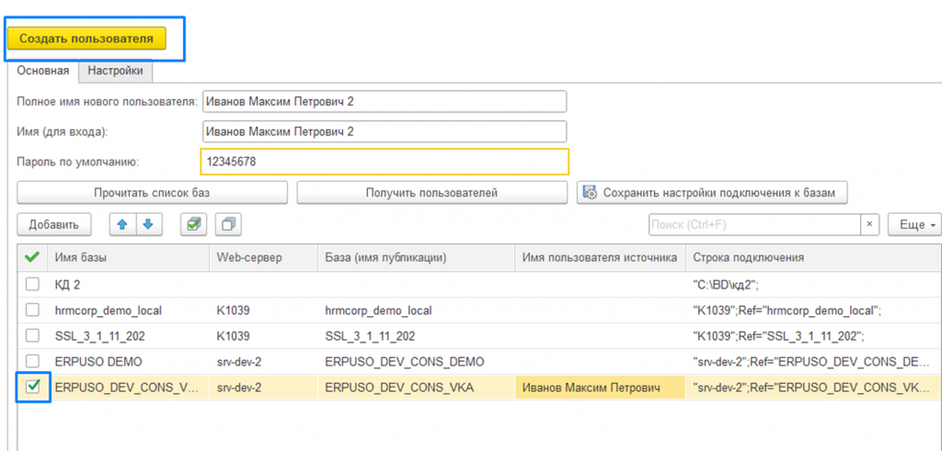Select ERPUSO_DEV_CONS_V... base name cell
942x451 pixels.
(129, 388)
